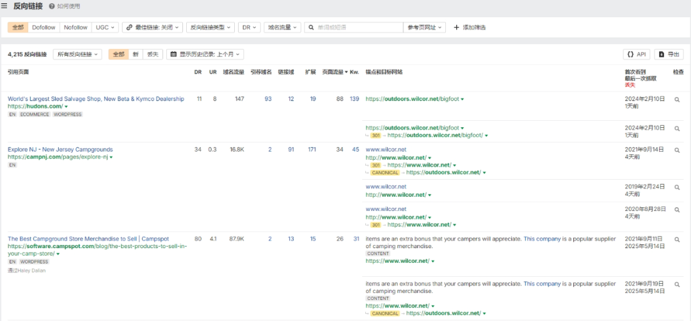The height and width of the screenshot is (321, 691).
Task: Click the 导出 export button
Action: click(x=669, y=54)
